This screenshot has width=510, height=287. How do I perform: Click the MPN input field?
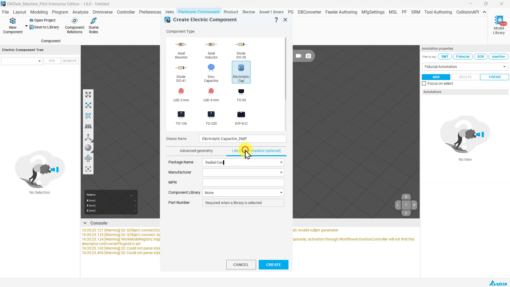pyautogui.click(x=243, y=183)
